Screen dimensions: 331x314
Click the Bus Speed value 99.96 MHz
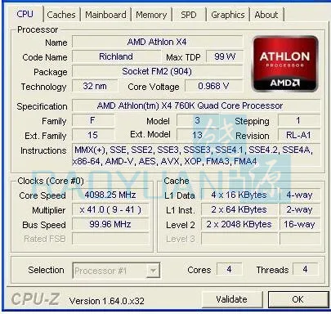pos(110,225)
